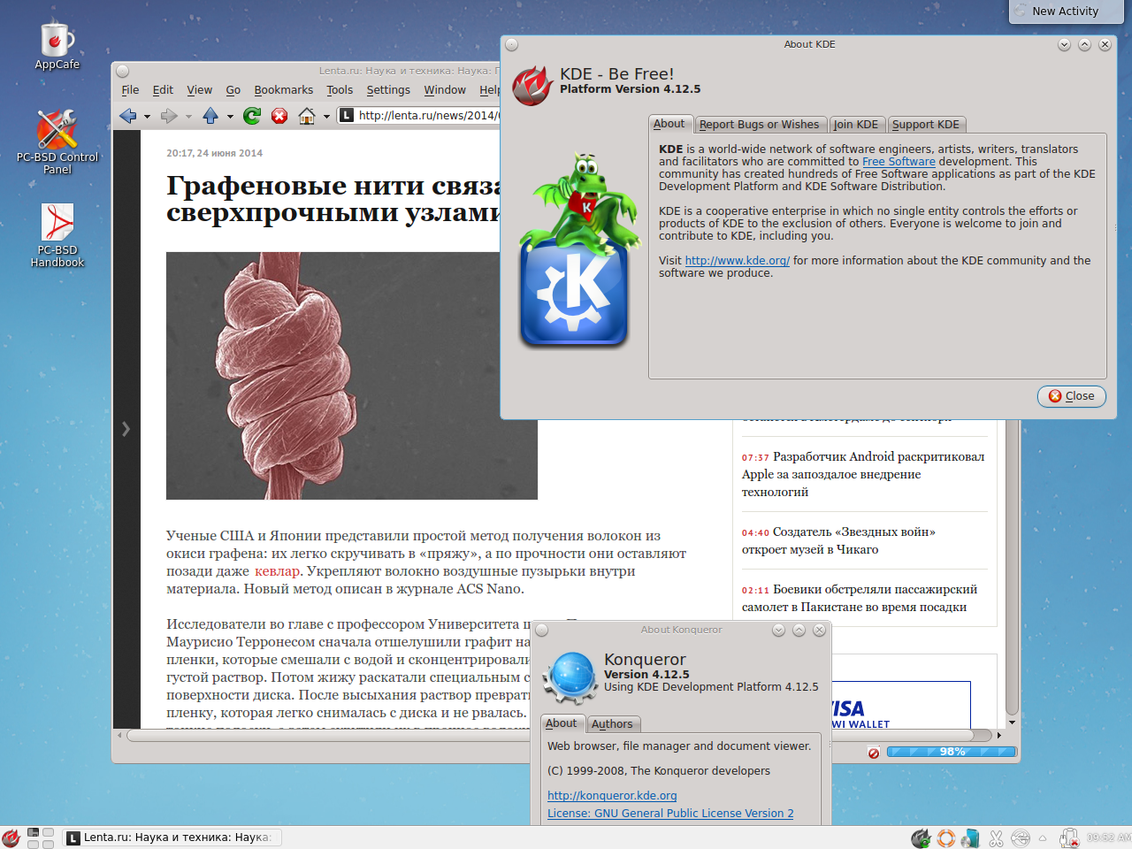Expand the back history dropdown arrow
1132x849 pixels.
click(x=147, y=117)
